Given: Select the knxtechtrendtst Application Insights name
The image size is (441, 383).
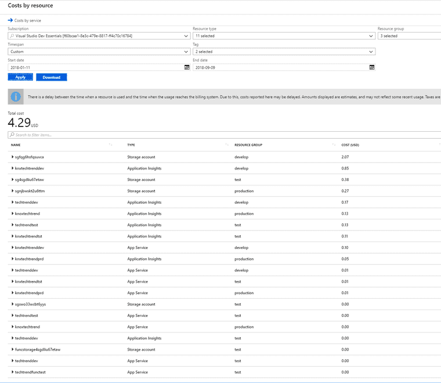Looking at the screenshot, I should [x=28, y=236].
